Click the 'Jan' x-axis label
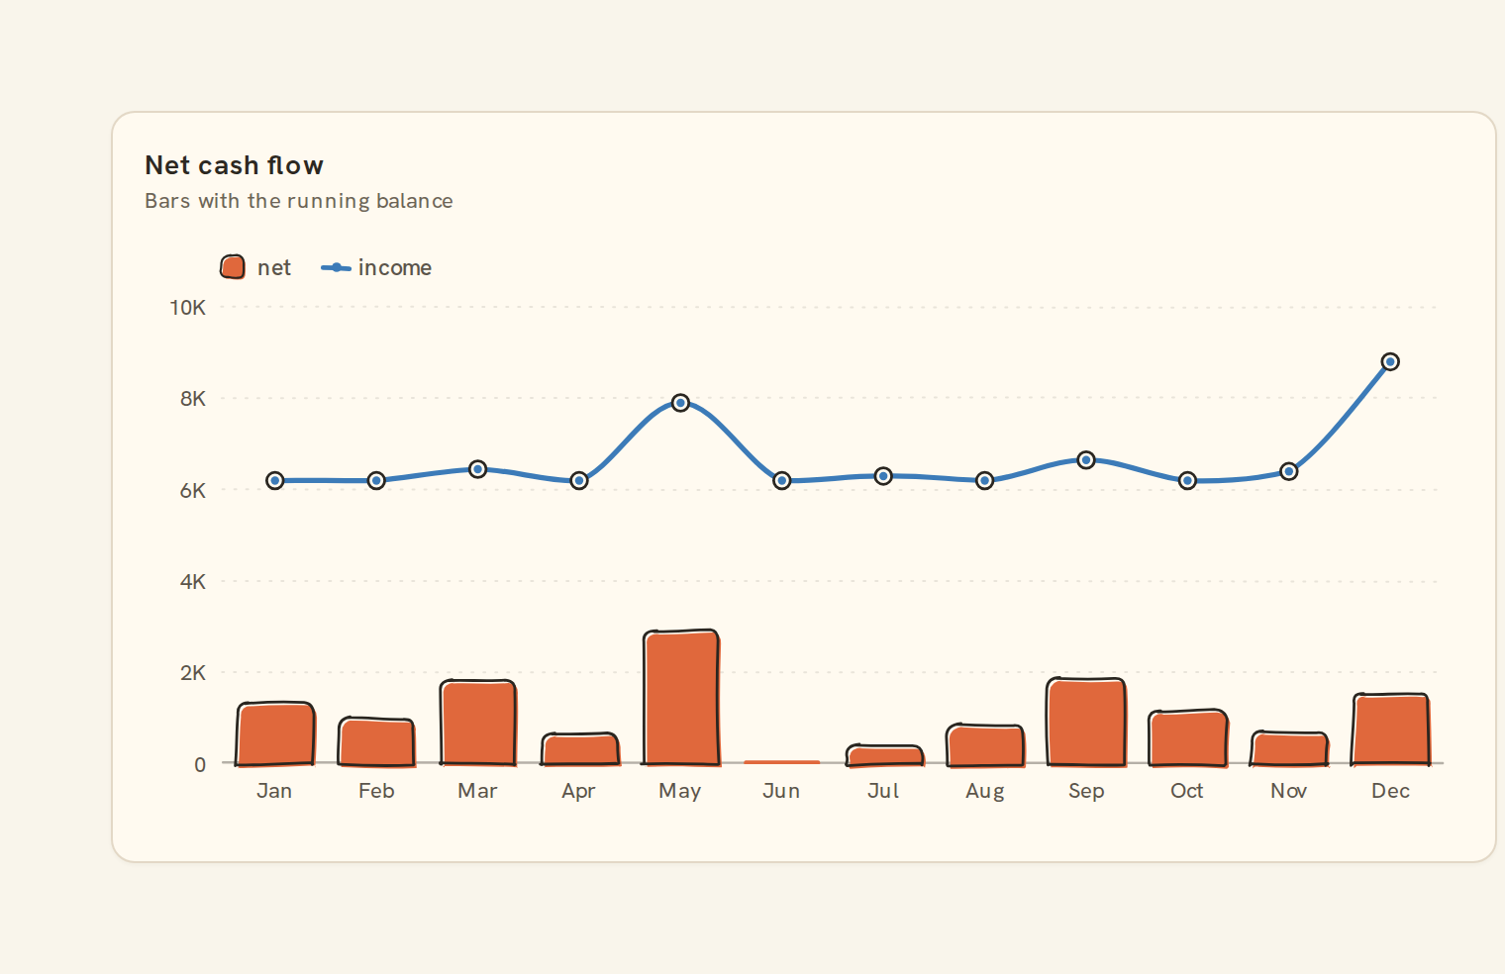This screenshot has width=1505, height=974. point(274,791)
